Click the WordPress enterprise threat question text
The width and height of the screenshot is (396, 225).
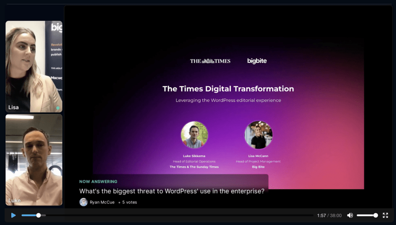(x=171, y=191)
